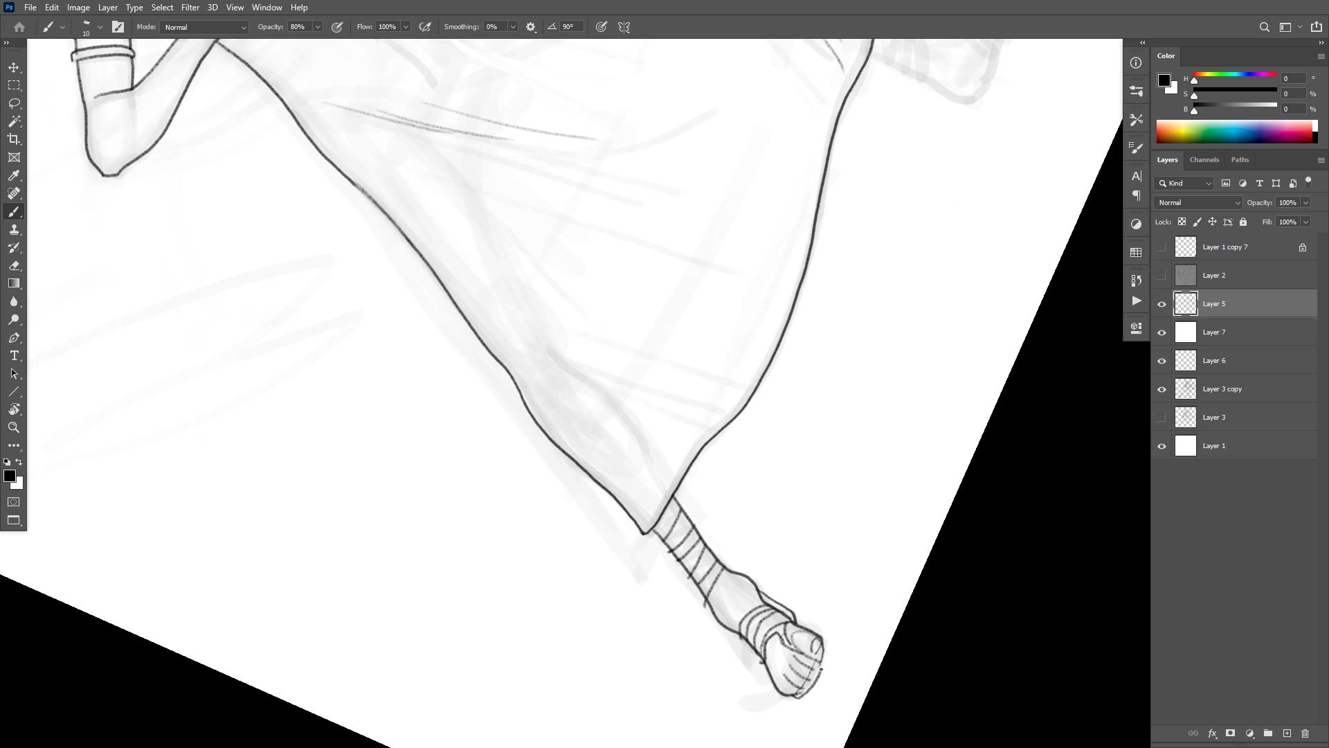Viewport: 1329px width, 748px height.
Task: Select Layer 3 copy in layers list
Action: tap(1222, 389)
